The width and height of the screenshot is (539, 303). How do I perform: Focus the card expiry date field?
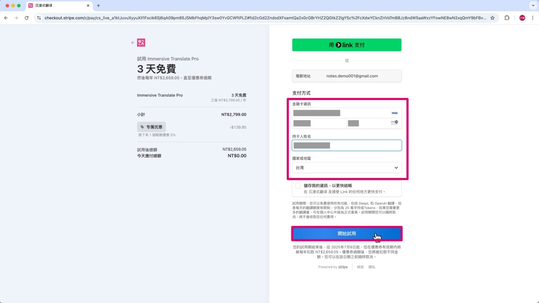coord(319,123)
